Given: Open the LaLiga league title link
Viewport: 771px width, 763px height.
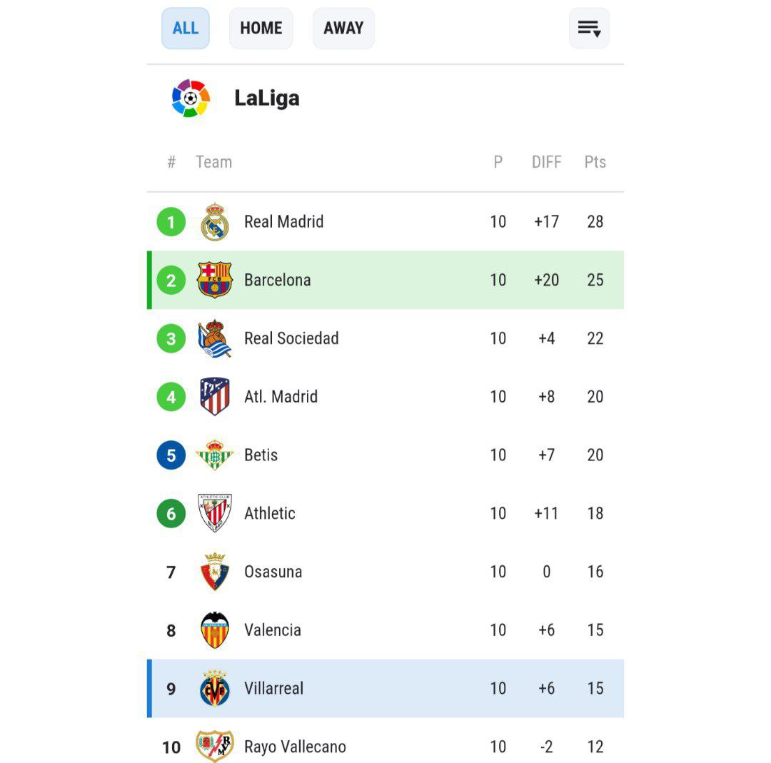Looking at the screenshot, I should [x=267, y=98].
